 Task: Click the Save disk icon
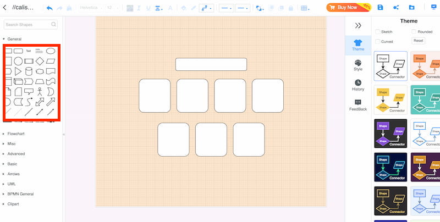pyautogui.click(x=380, y=8)
